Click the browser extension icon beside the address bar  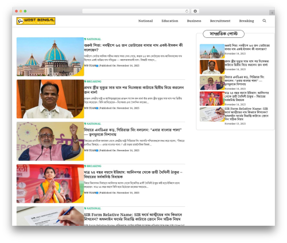[x=195, y=11]
